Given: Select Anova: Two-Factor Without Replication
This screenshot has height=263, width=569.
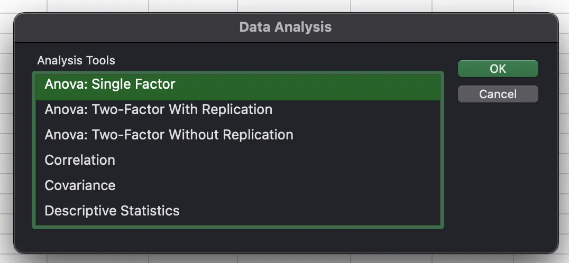Looking at the screenshot, I should click(169, 135).
